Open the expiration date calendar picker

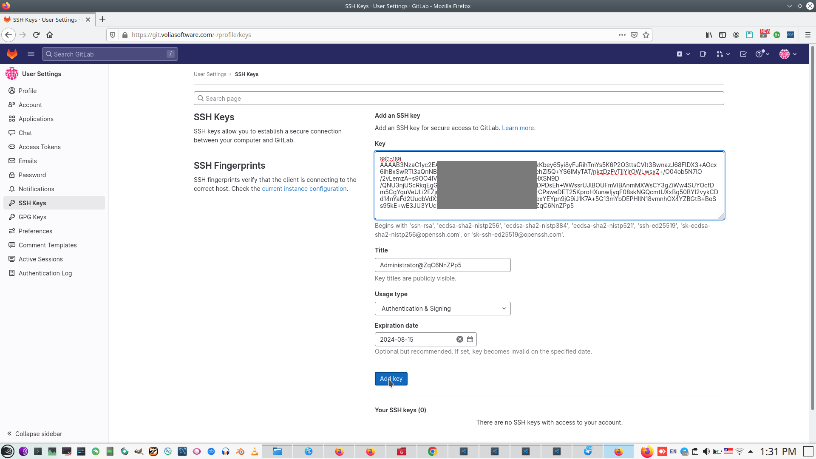click(x=470, y=339)
